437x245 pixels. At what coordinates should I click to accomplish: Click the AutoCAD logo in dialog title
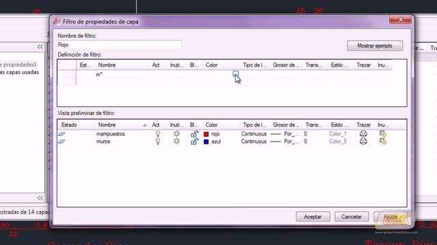click(x=57, y=21)
